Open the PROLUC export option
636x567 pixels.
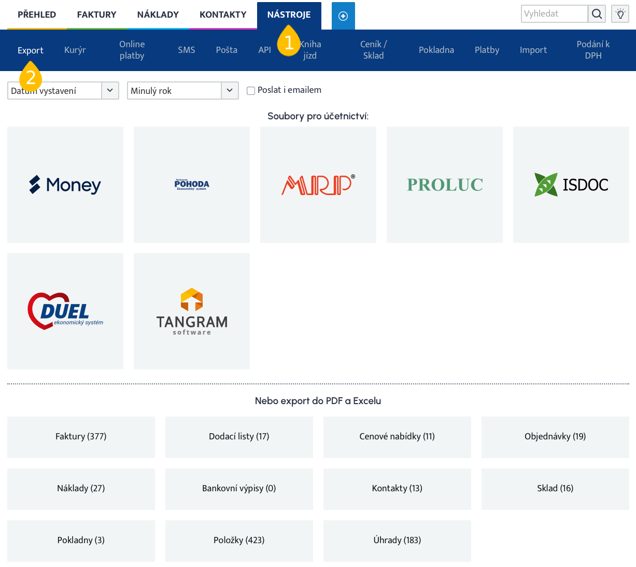point(445,185)
